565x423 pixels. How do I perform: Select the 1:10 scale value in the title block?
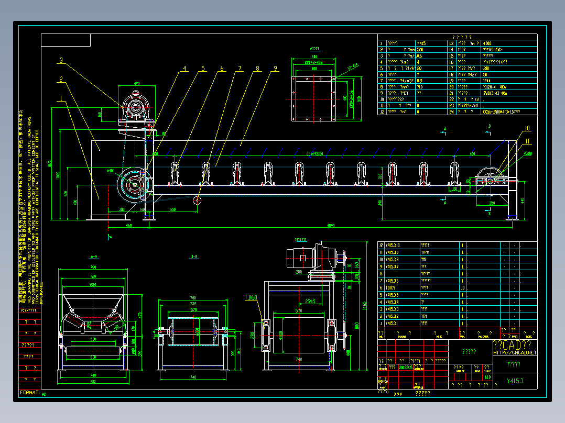(x=487, y=377)
